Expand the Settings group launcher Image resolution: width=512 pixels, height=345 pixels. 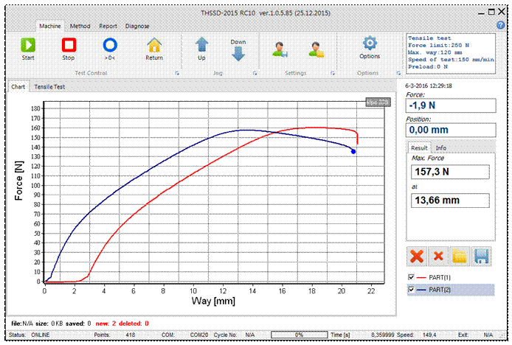tap(333, 73)
